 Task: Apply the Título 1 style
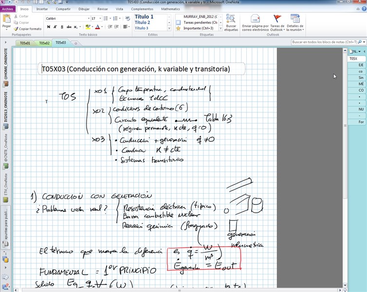144,17
